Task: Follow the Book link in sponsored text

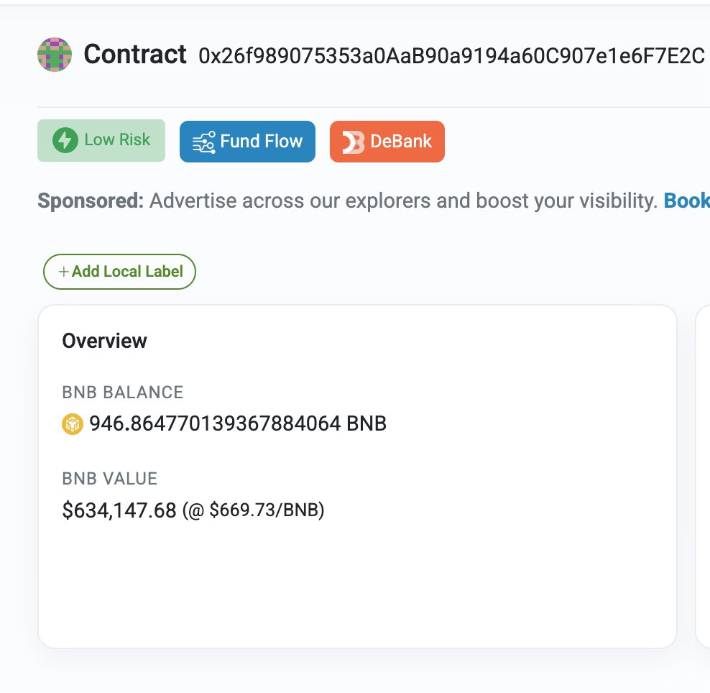Action: click(x=686, y=201)
